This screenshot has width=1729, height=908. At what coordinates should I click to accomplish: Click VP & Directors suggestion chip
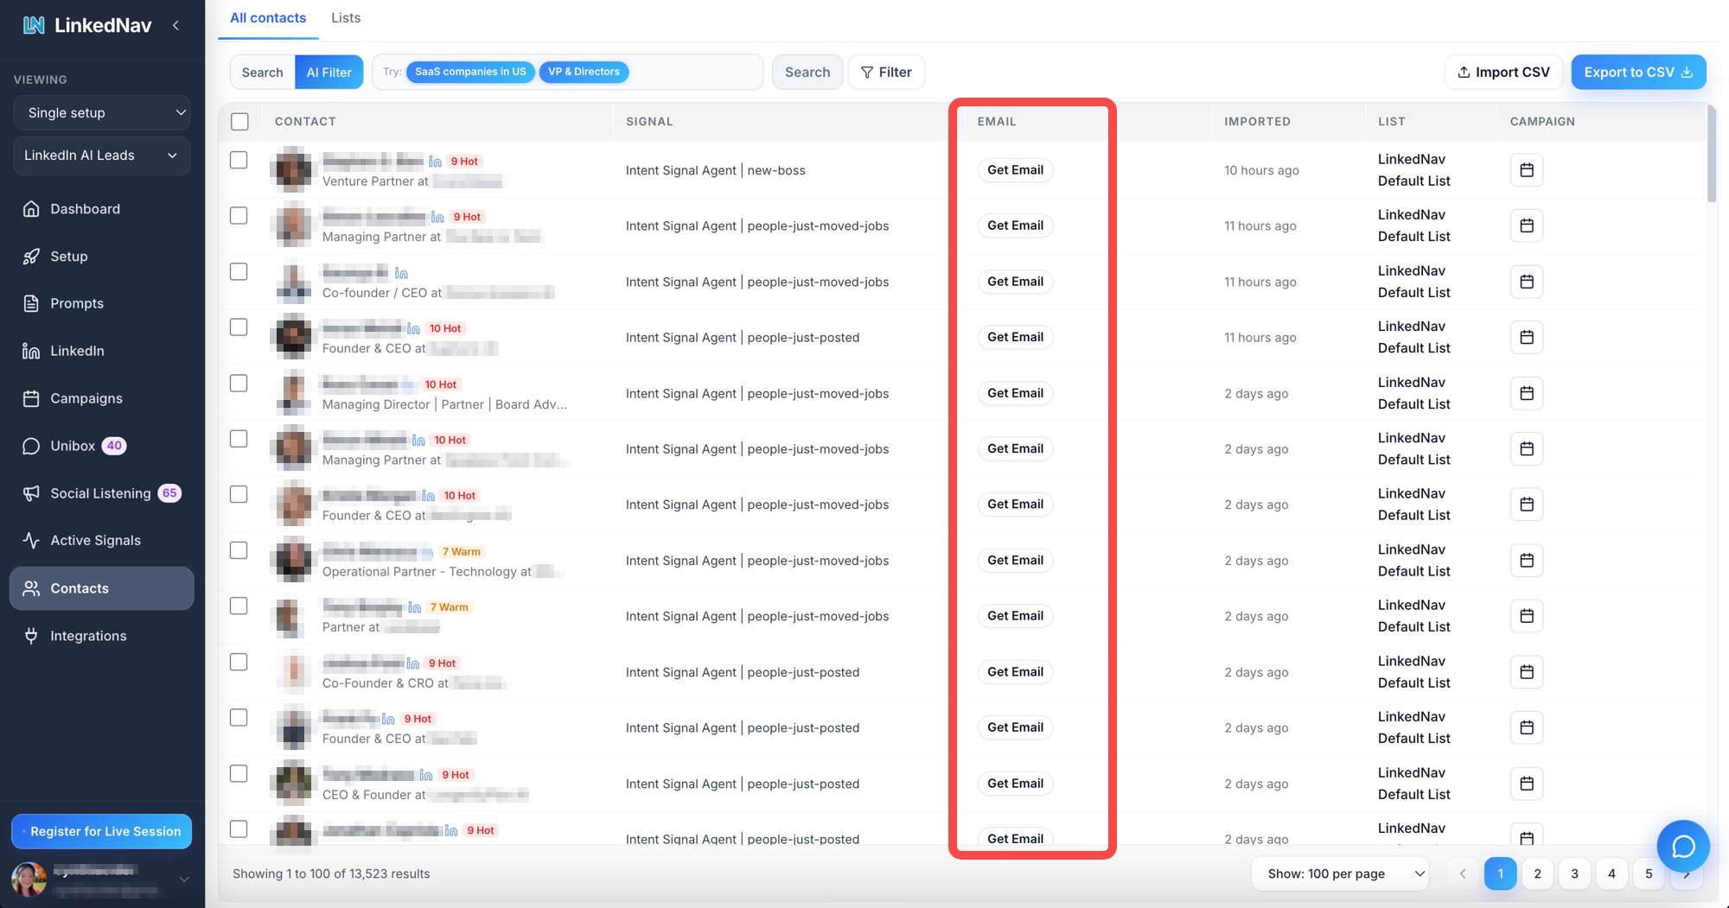(x=584, y=72)
